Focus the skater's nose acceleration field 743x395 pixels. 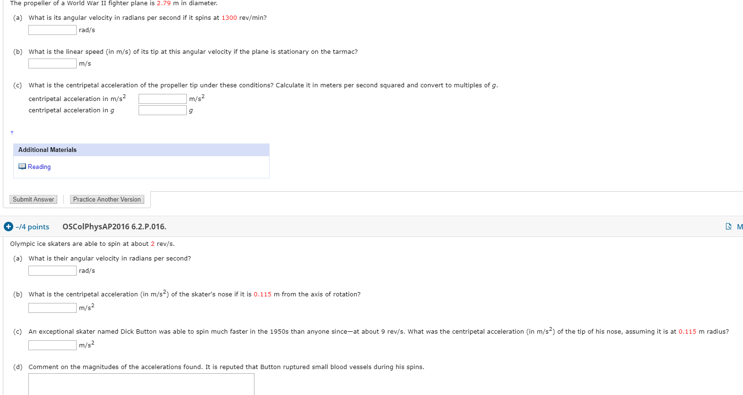(x=52, y=308)
